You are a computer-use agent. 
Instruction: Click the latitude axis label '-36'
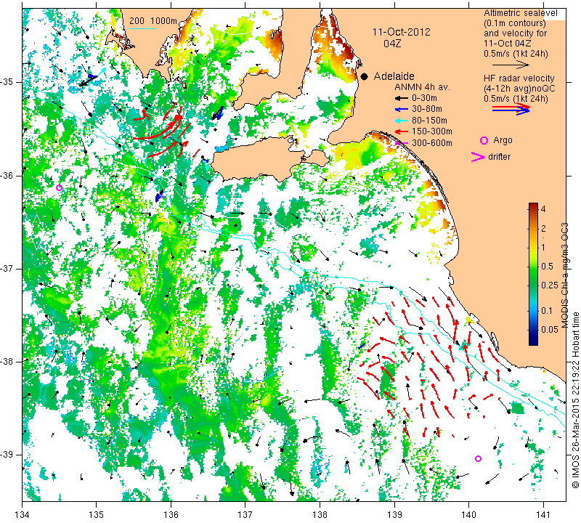[7, 175]
